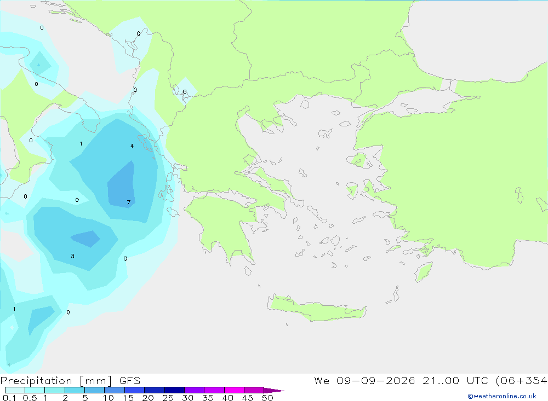Screen dimensions: 548x401
Task: Click the value 3 in the Ionian Sea
Action: pos(72,256)
